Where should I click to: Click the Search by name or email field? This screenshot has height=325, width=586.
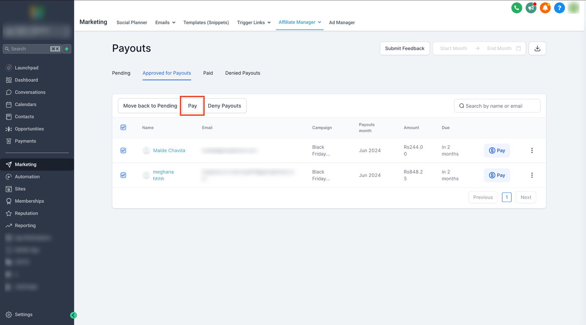pyautogui.click(x=497, y=106)
